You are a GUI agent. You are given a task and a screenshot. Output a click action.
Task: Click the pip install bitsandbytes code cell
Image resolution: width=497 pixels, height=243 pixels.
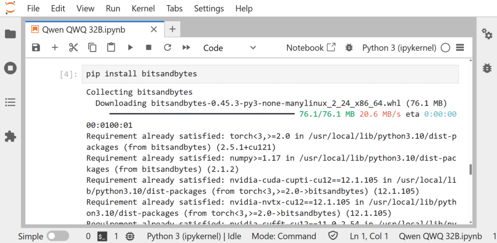point(270,74)
